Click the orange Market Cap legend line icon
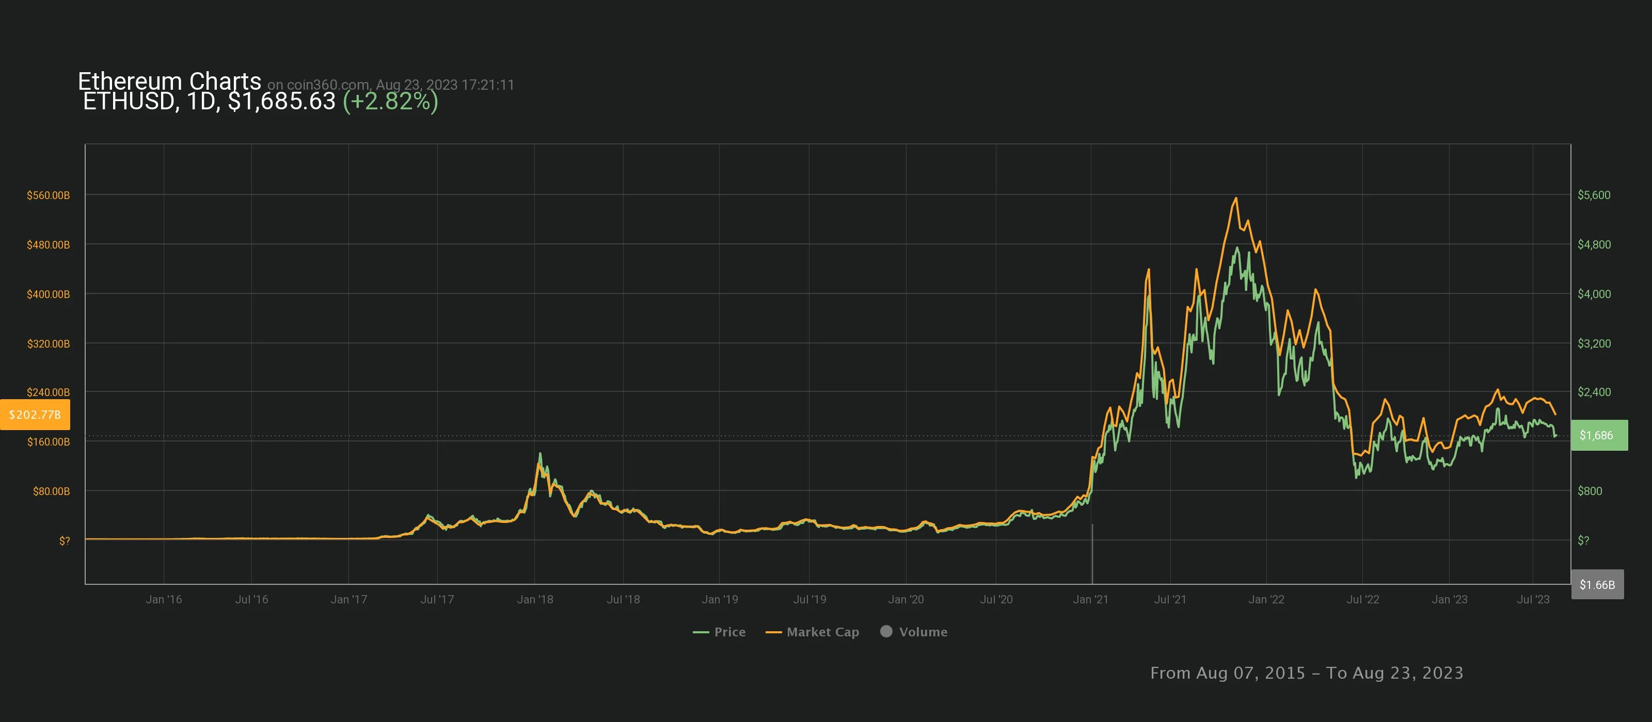 tap(773, 632)
